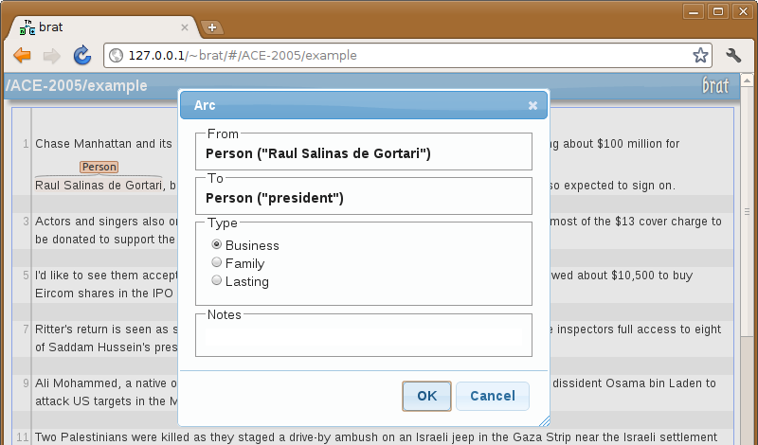Click the browser forward arrow

pos(52,55)
